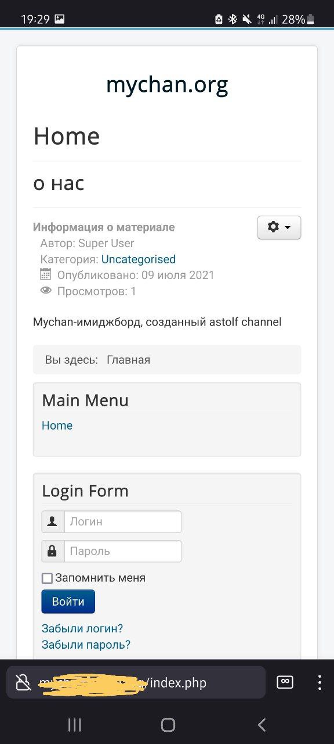Tap Главная in the breadcrumb
Viewport: 334px width, 744px height.
(x=128, y=360)
